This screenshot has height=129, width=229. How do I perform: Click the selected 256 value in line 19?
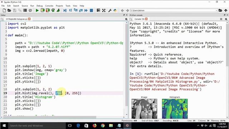pyautogui.click(x=58, y=93)
